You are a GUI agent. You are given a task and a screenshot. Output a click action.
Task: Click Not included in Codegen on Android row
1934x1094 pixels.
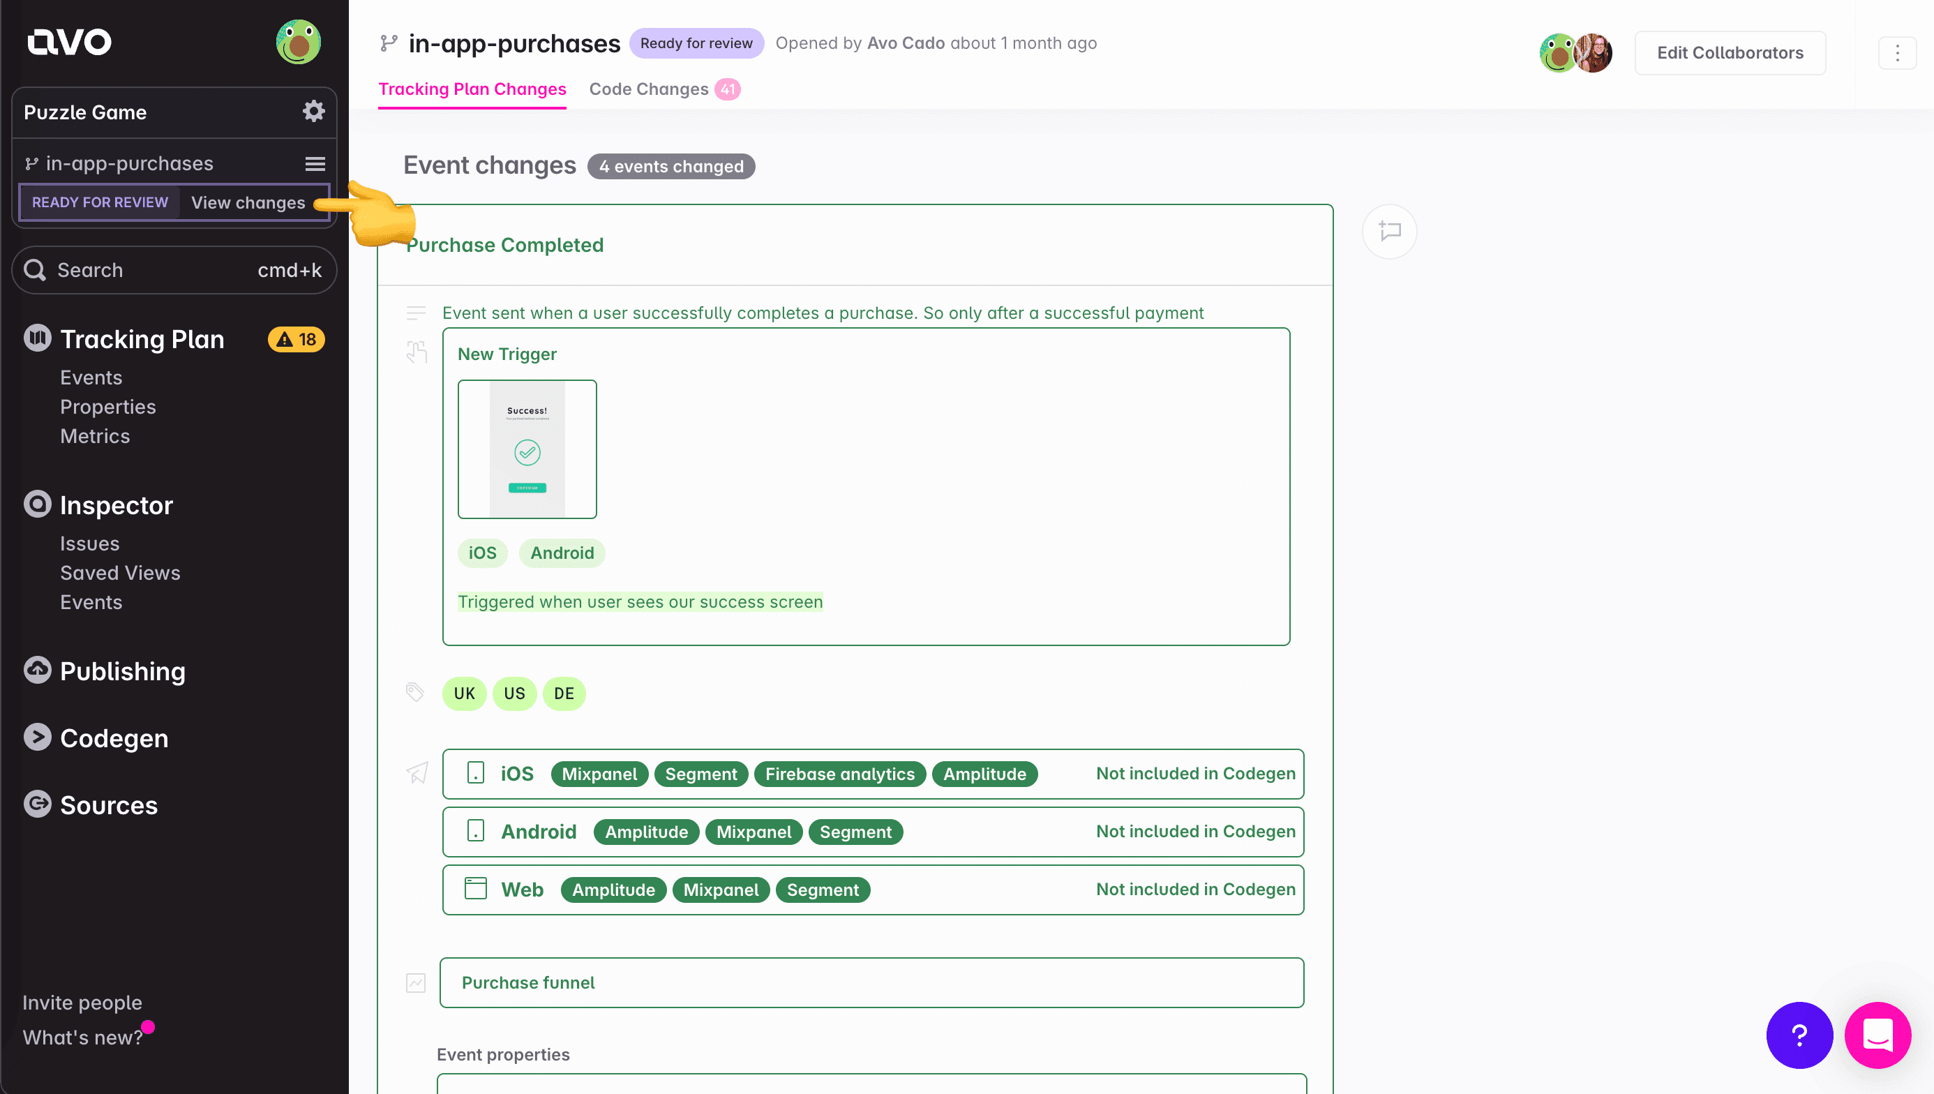(x=1195, y=832)
